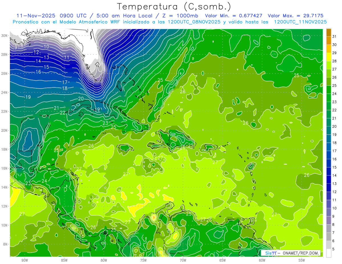Screen dimensions: 342x264
Task: Click contour label 17 on the map
Action: (65, 82)
